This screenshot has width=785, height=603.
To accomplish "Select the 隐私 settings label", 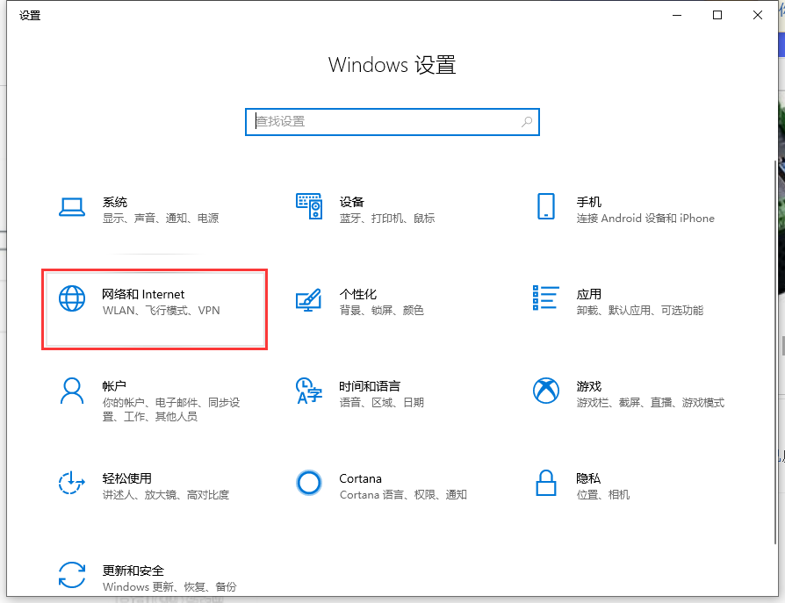I will point(588,478).
